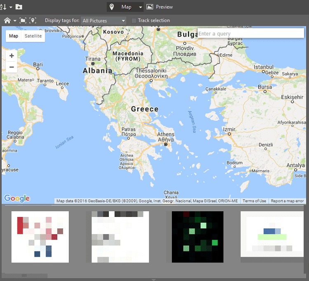Click the map pin location icon
The height and width of the screenshot is (281, 309).
[x=112, y=7]
